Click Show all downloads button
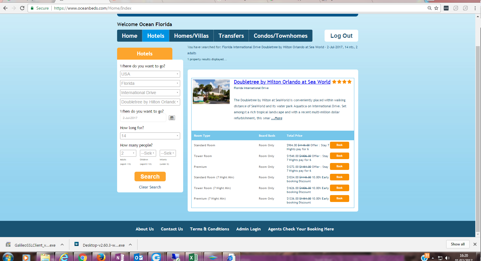This screenshot has width=481, height=261. click(x=458, y=244)
